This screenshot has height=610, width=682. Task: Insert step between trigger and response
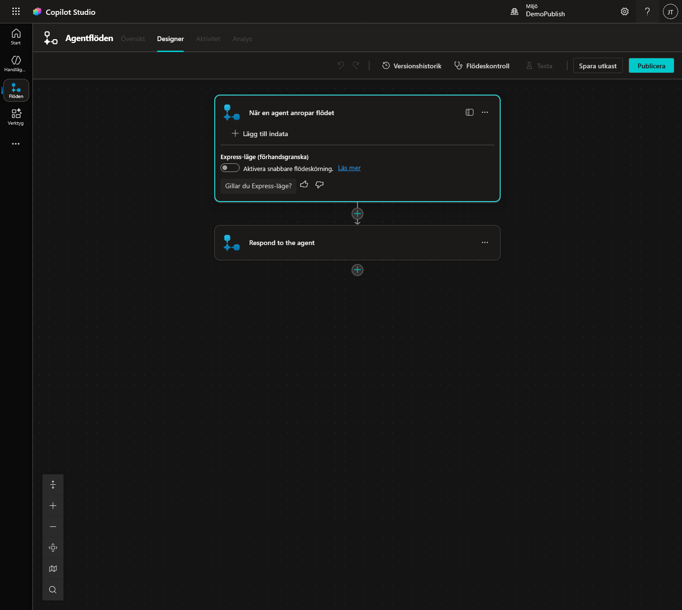357,214
